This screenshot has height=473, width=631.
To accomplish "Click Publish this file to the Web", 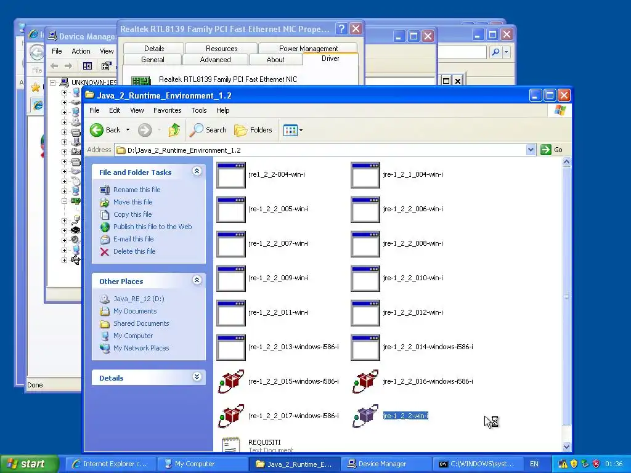I will pos(153,227).
